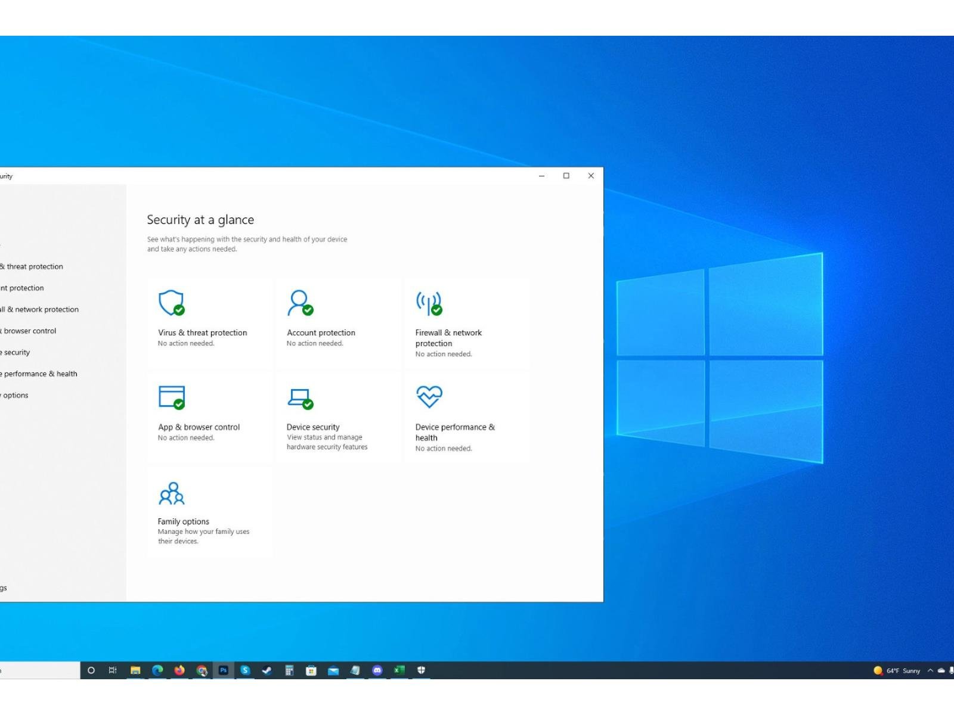The height and width of the screenshot is (715, 954).
Task: Open Task View from the taskbar
Action: [113, 670]
